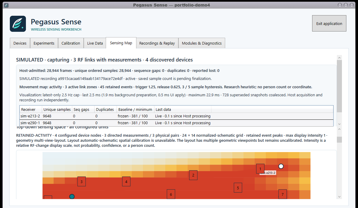Click the Last data column header
Viewport: 358px width, 208px height.
[183, 109]
